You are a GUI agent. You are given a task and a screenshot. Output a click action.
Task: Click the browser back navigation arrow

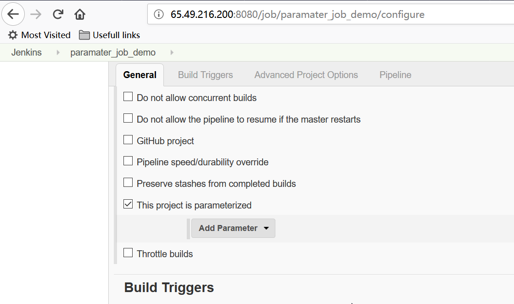[x=13, y=14]
